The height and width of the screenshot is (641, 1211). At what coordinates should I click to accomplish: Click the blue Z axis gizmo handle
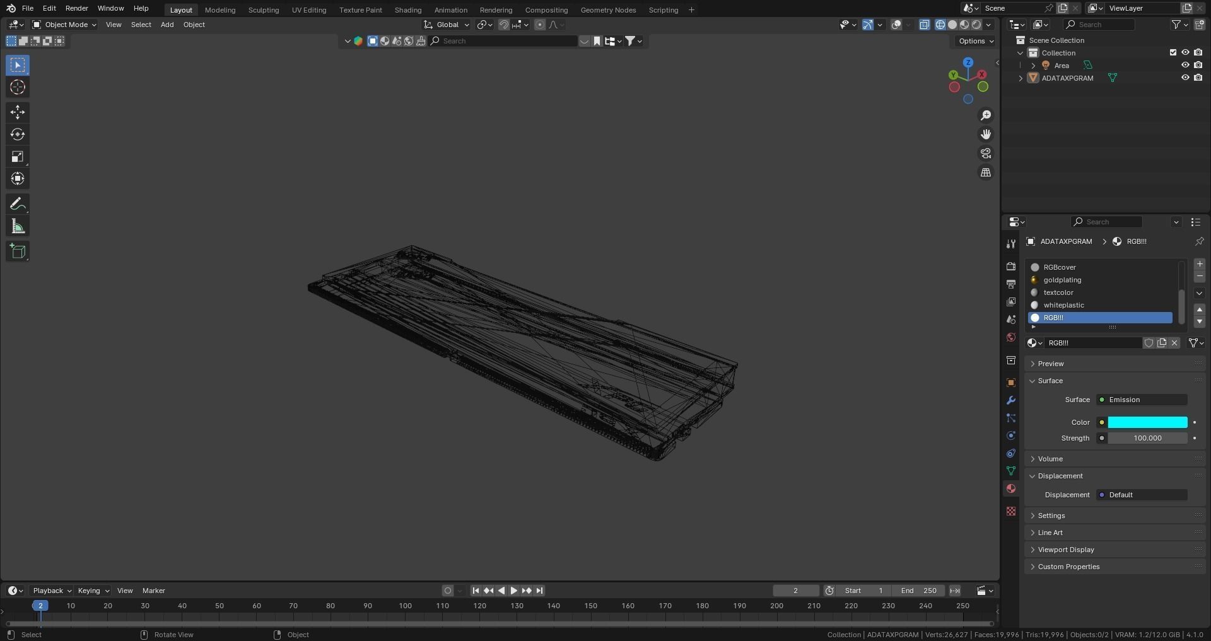tap(968, 62)
